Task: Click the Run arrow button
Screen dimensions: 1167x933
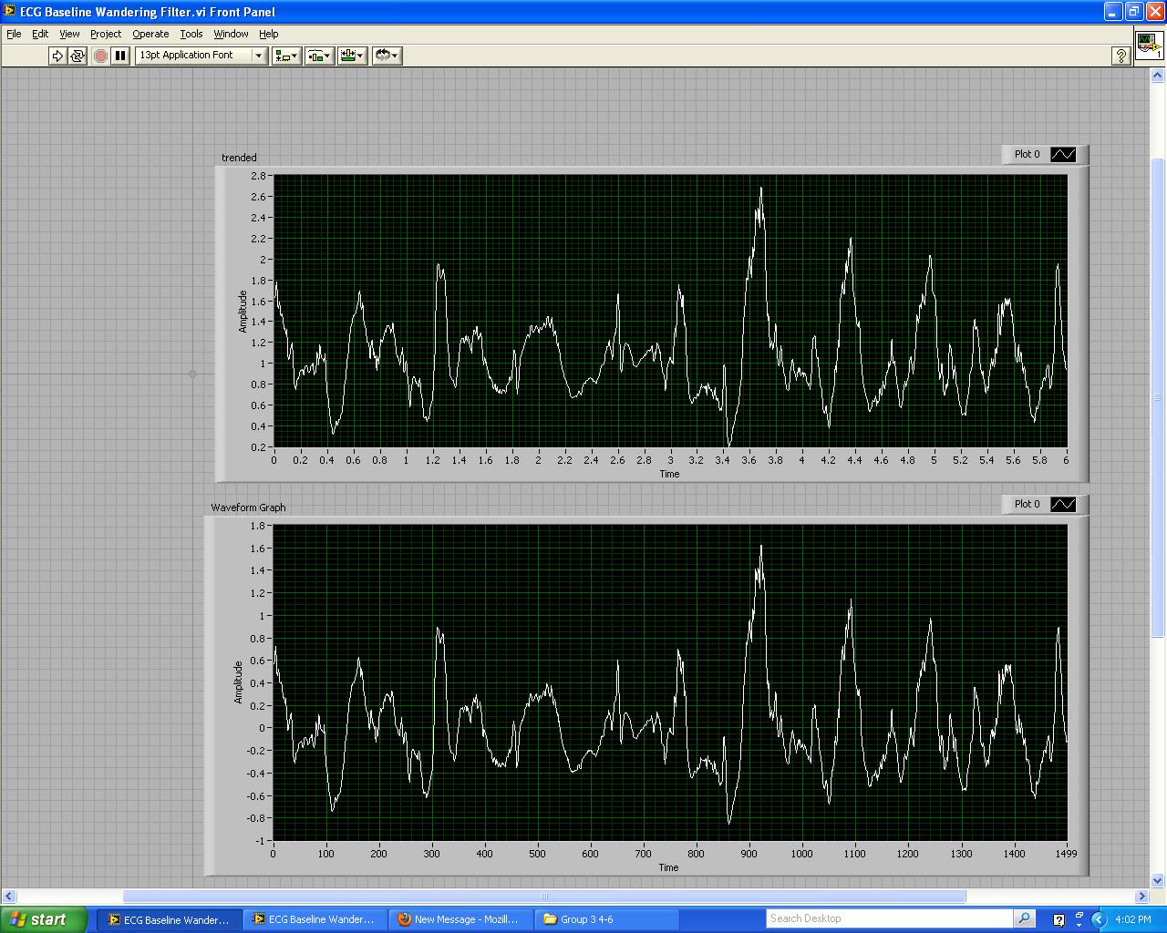Action: (57, 56)
